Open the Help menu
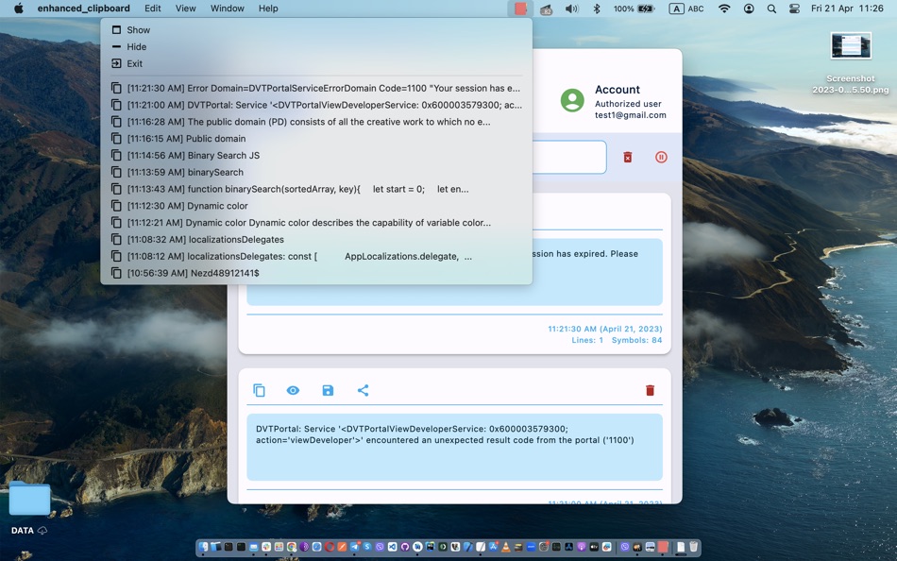Viewport: 897px width, 561px height. coord(268,8)
